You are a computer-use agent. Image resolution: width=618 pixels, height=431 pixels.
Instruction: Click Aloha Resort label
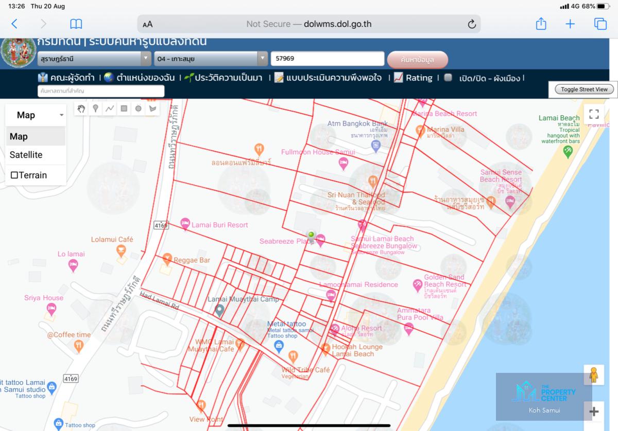pos(362,328)
